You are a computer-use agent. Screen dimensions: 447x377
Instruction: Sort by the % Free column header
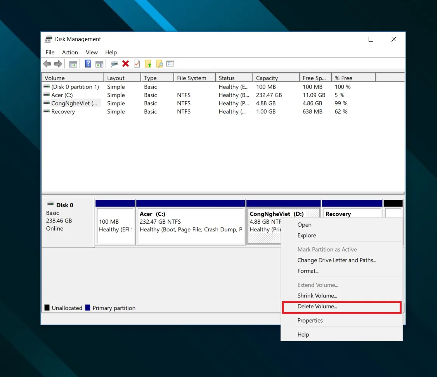[x=353, y=78]
